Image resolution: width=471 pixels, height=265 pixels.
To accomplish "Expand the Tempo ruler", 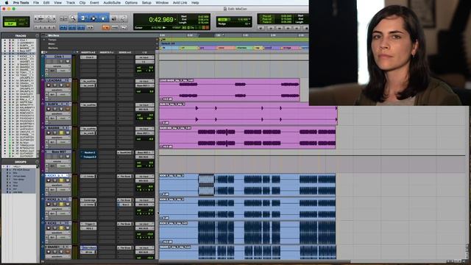I will coord(44,40).
